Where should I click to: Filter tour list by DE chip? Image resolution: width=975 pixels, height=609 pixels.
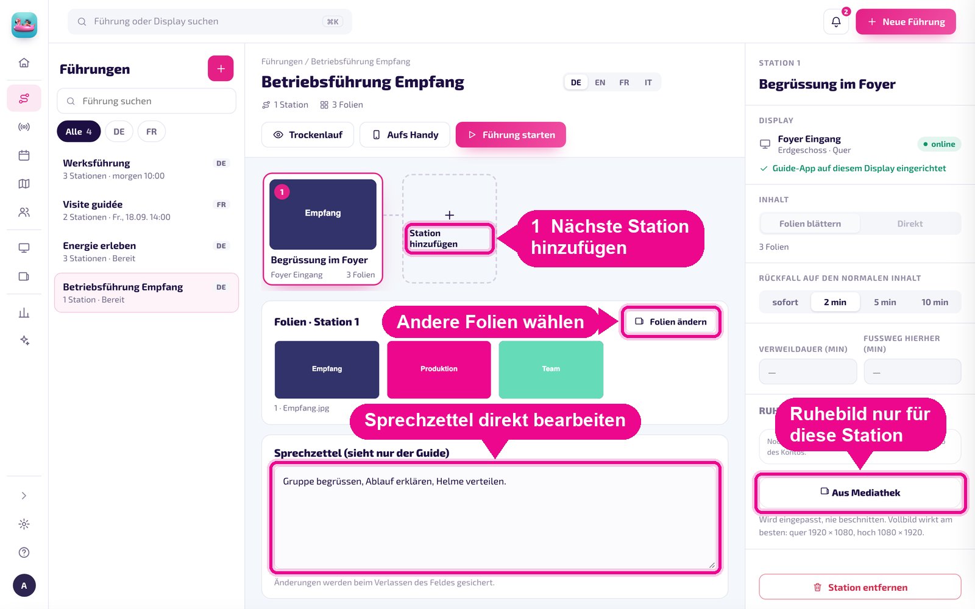coord(119,132)
